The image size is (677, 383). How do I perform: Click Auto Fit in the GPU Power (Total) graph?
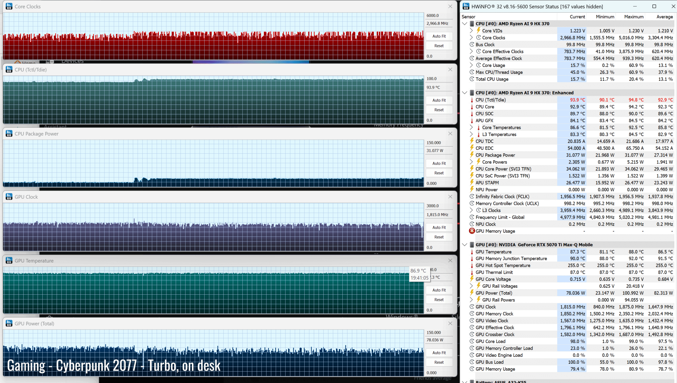coord(439,353)
